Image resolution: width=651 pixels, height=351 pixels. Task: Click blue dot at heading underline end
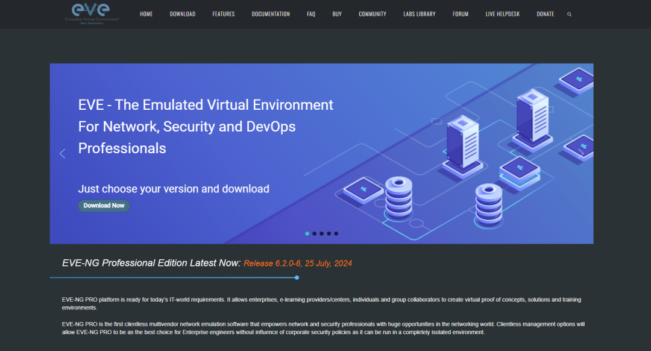(297, 277)
